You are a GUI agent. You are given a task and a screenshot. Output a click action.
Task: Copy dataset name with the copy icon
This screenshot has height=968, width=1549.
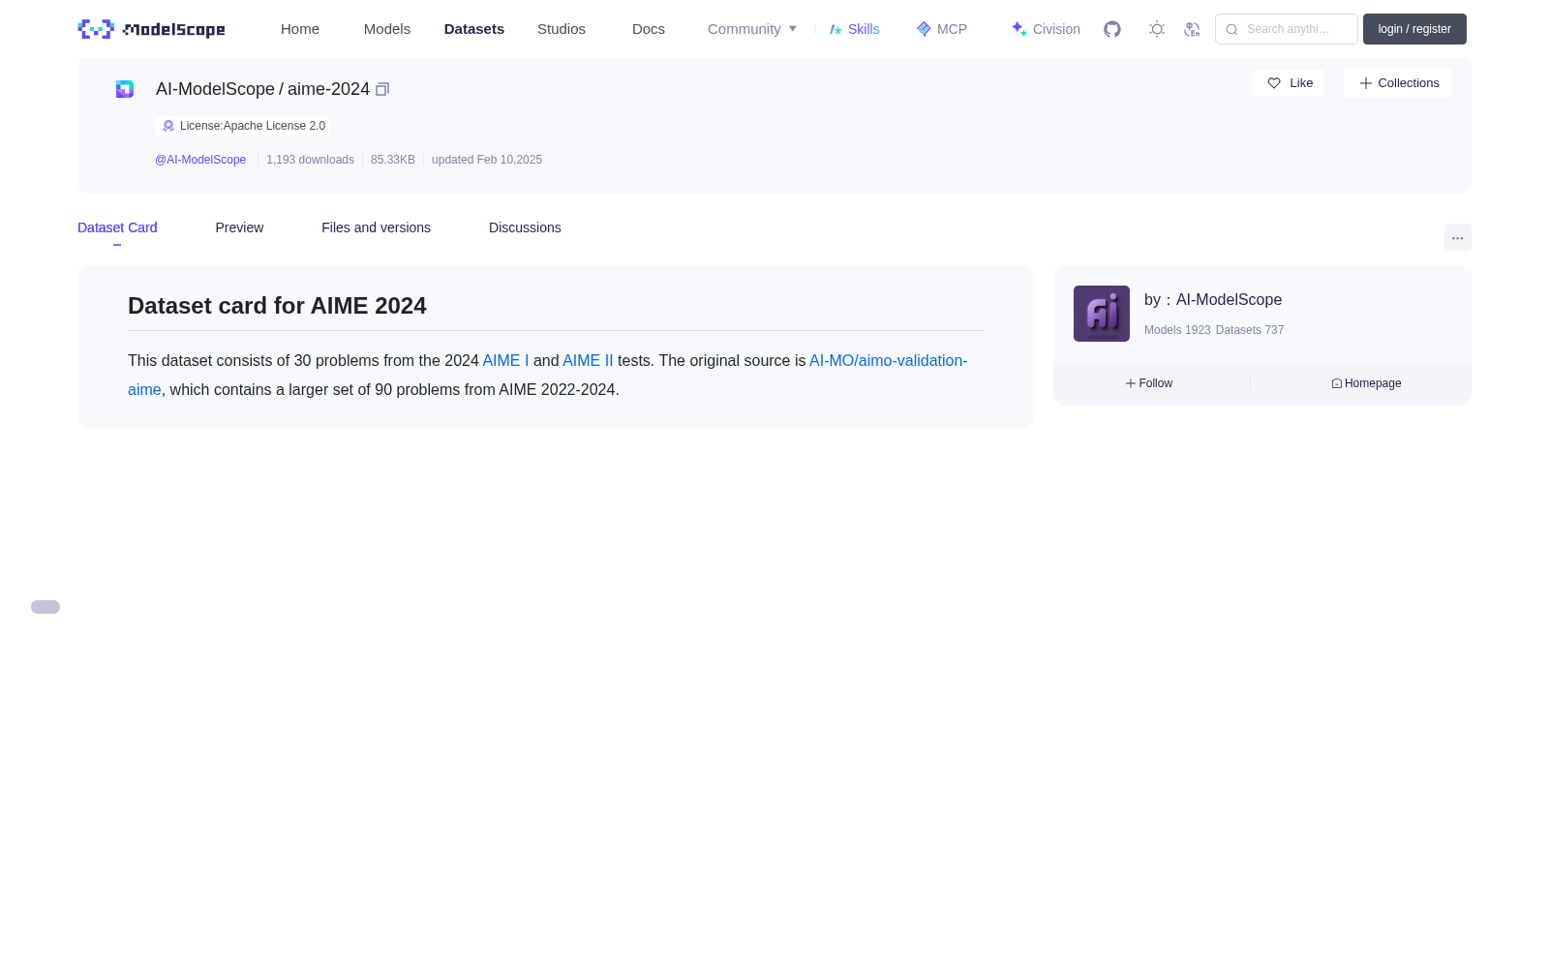tap(382, 89)
